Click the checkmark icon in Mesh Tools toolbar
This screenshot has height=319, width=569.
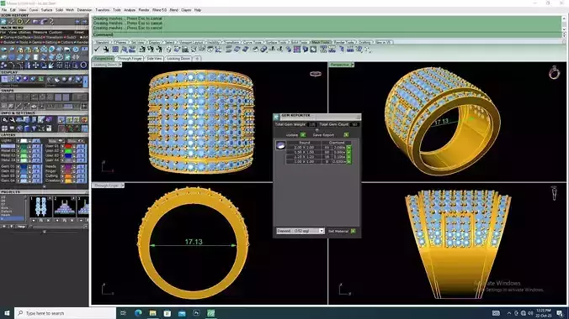pyautogui.click(x=97, y=50)
